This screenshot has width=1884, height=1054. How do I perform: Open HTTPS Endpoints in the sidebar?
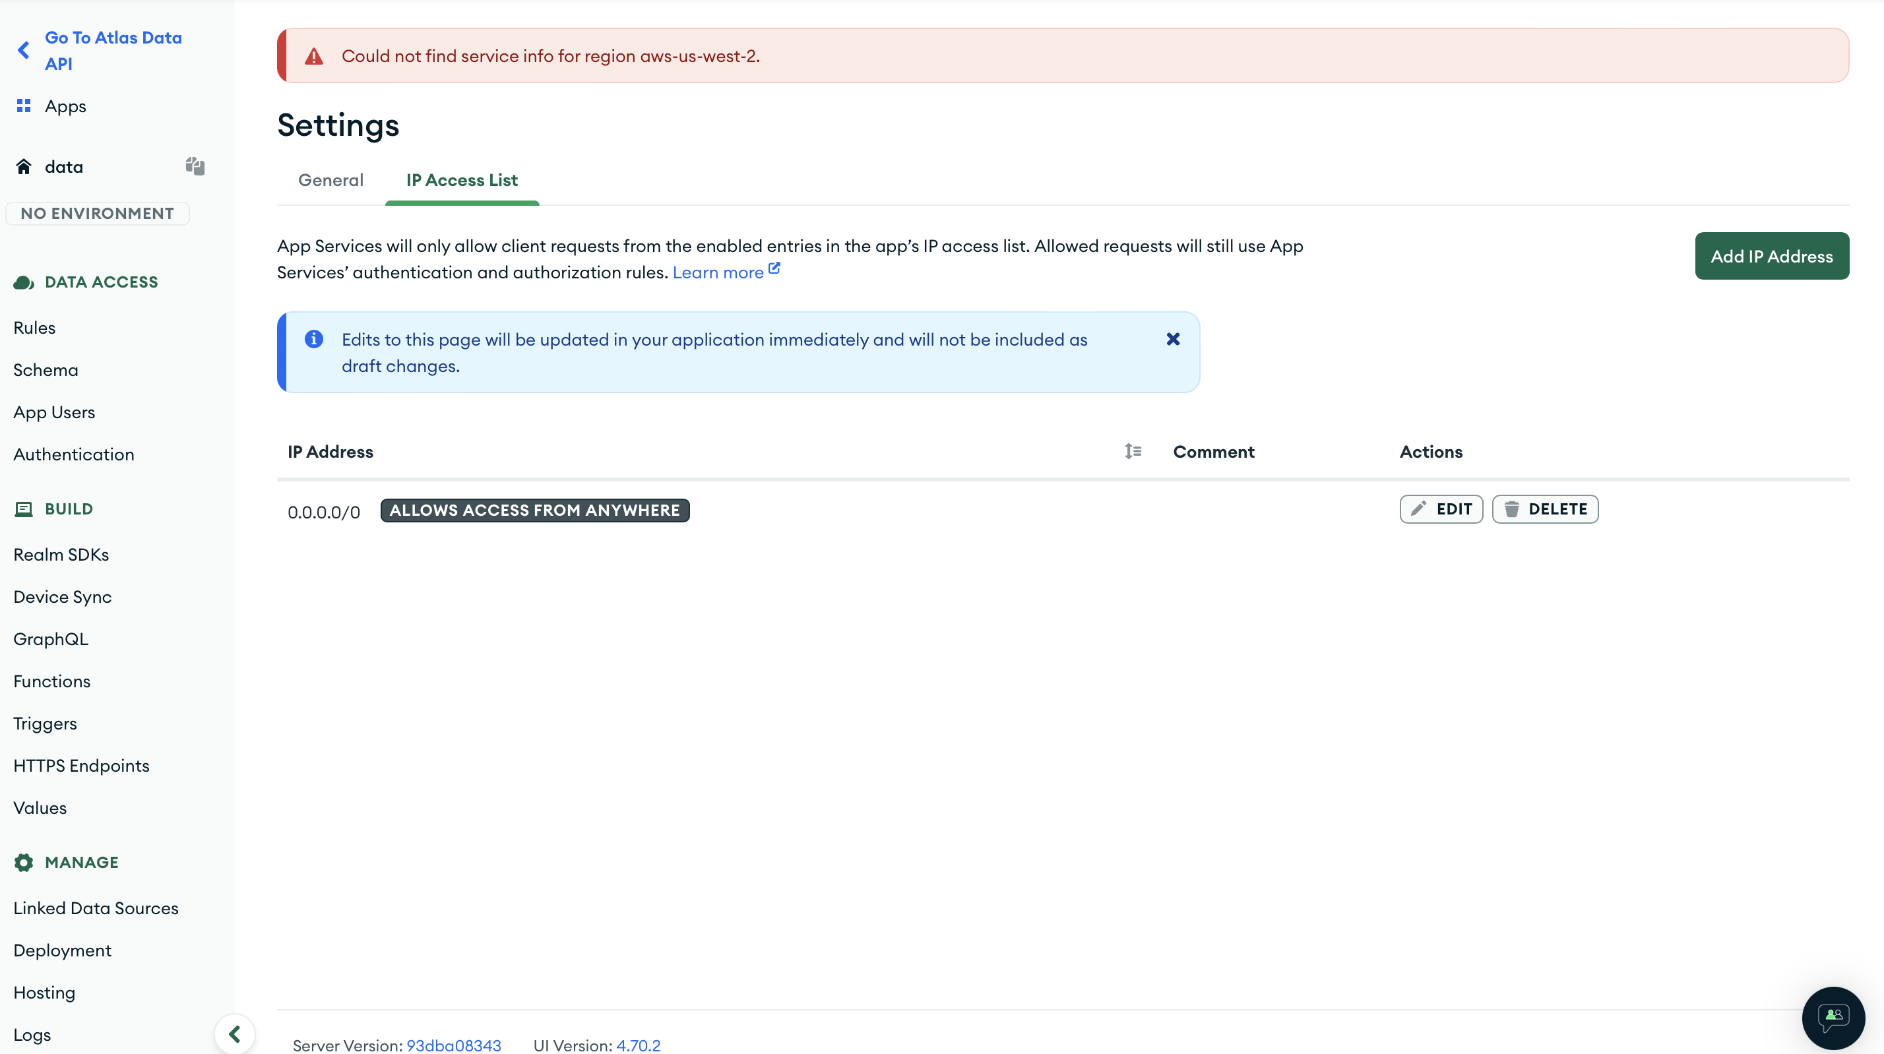coord(81,766)
